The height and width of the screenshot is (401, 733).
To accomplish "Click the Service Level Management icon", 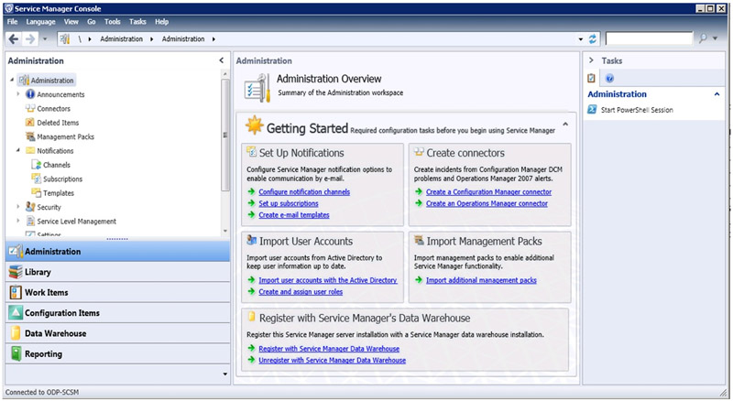I will 30,221.
